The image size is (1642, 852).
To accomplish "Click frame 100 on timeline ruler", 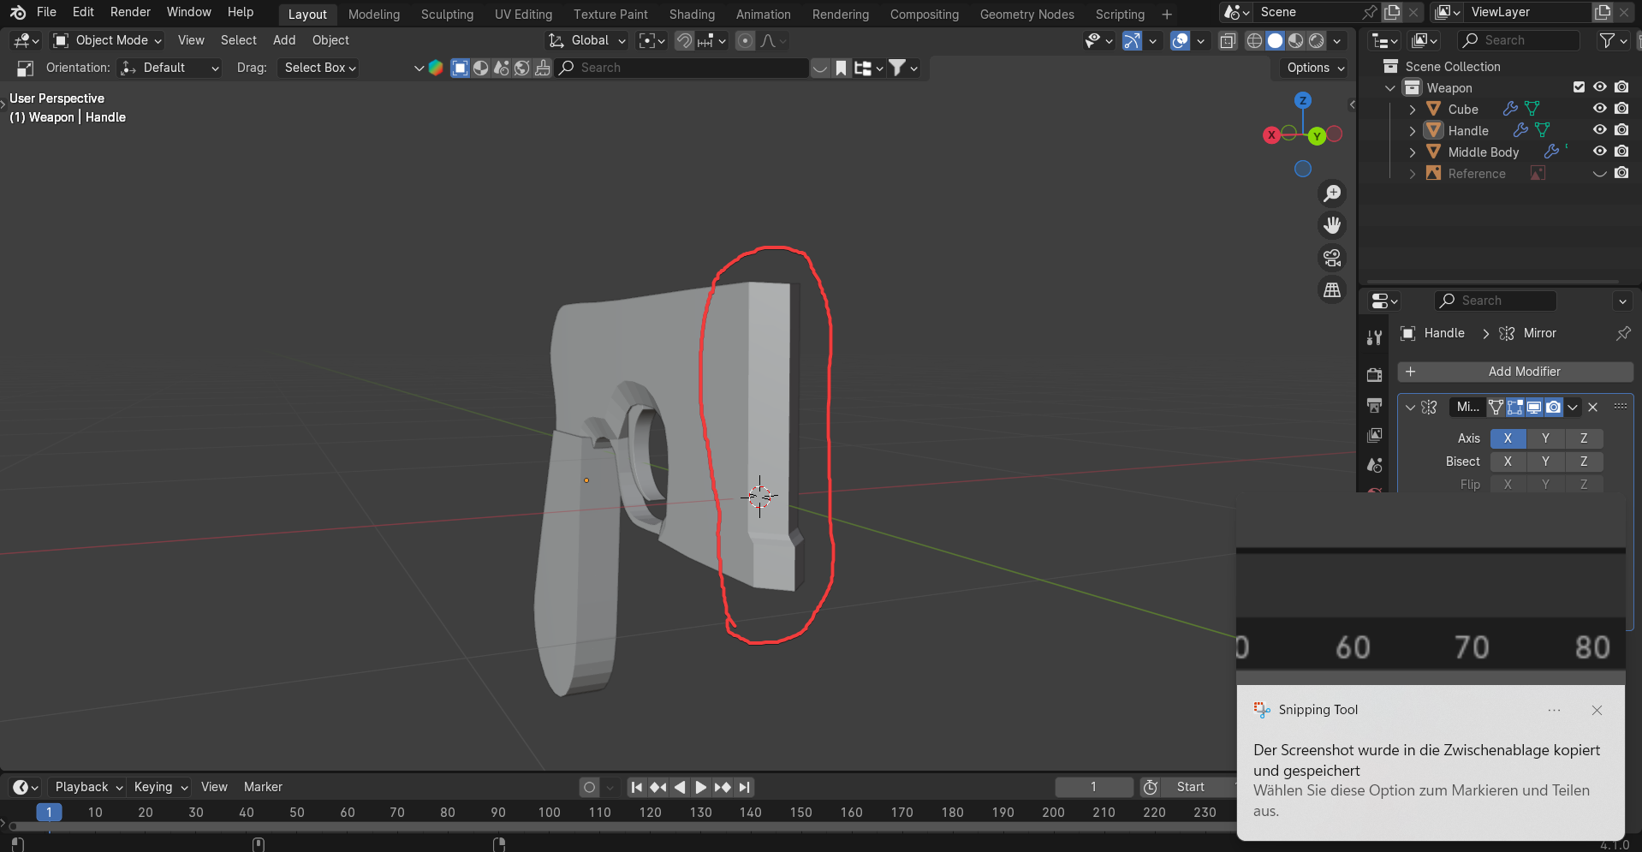I will [549, 812].
